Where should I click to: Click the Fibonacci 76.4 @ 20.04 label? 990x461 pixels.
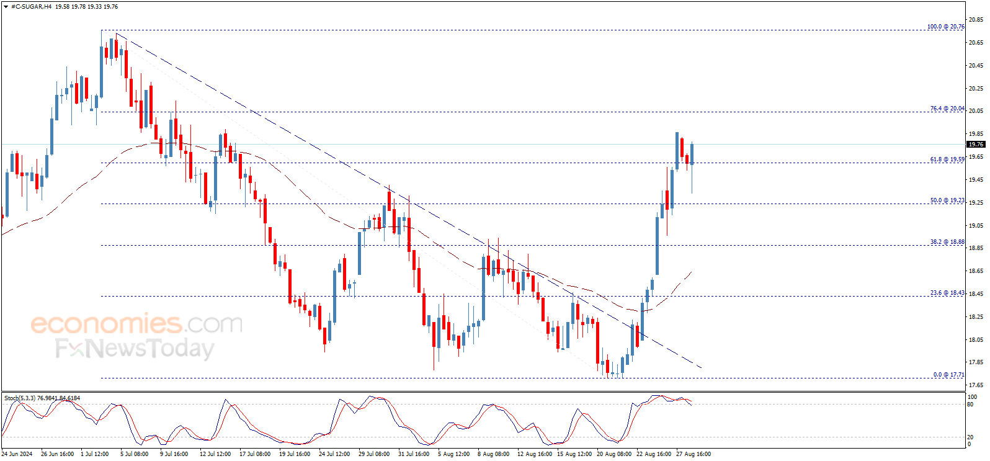tap(947, 109)
